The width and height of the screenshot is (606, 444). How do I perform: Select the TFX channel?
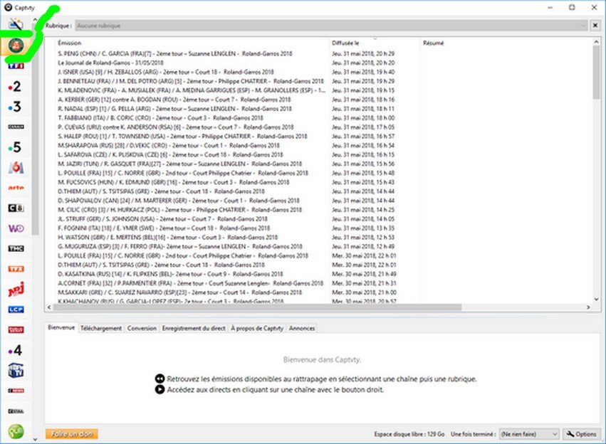point(16,269)
